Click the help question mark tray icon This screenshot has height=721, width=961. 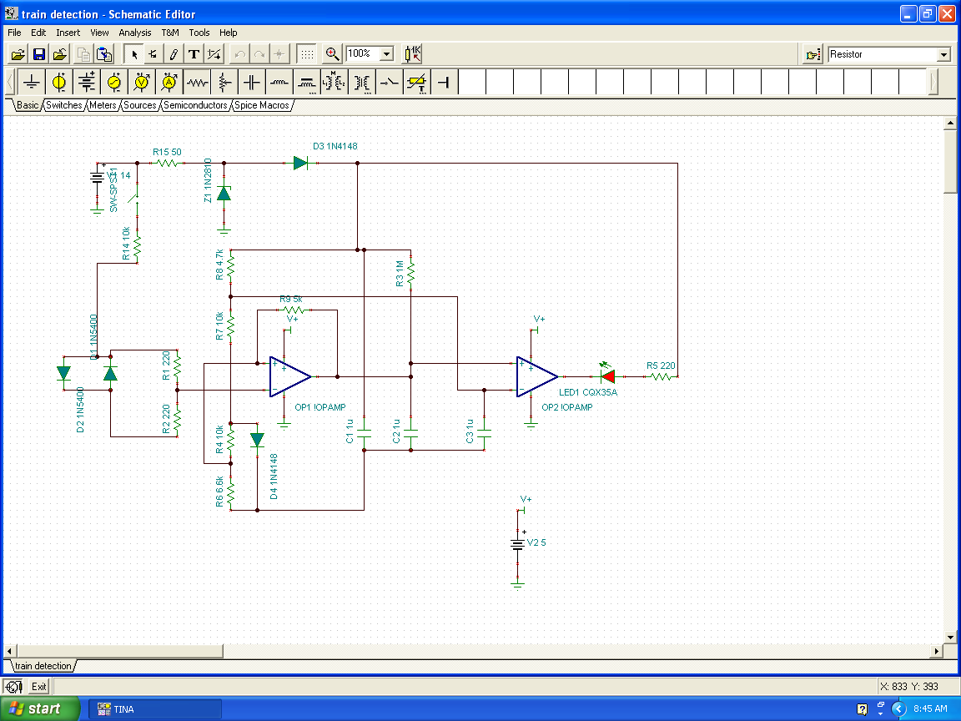(862, 710)
